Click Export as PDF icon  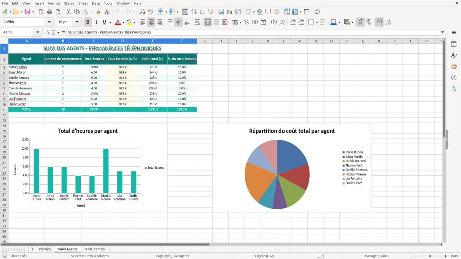41,12
